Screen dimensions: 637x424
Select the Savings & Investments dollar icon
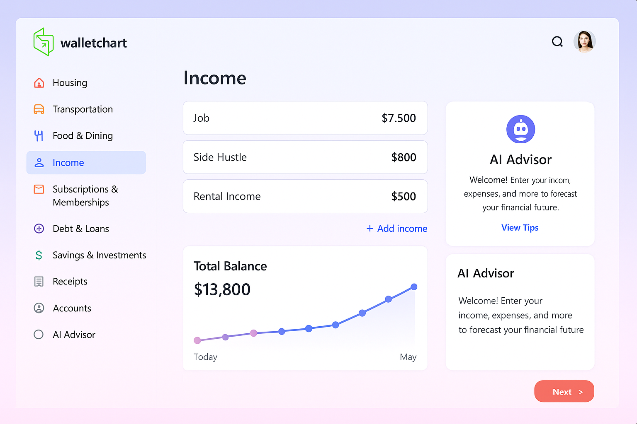pyautogui.click(x=39, y=255)
